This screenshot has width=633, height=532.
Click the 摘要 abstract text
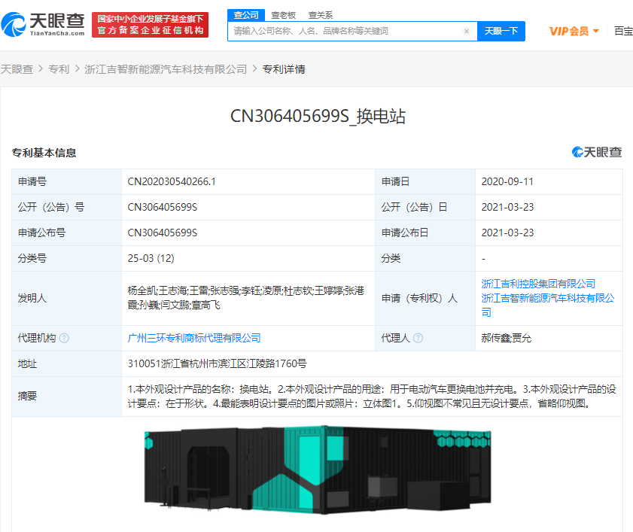tap(372, 397)
